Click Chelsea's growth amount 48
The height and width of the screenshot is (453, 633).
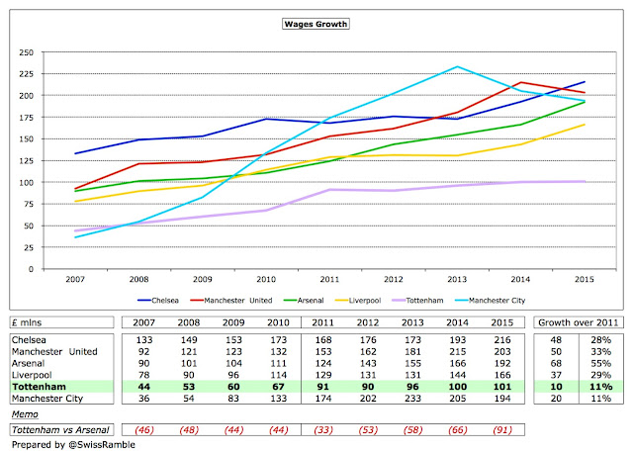tap(556, 340)
